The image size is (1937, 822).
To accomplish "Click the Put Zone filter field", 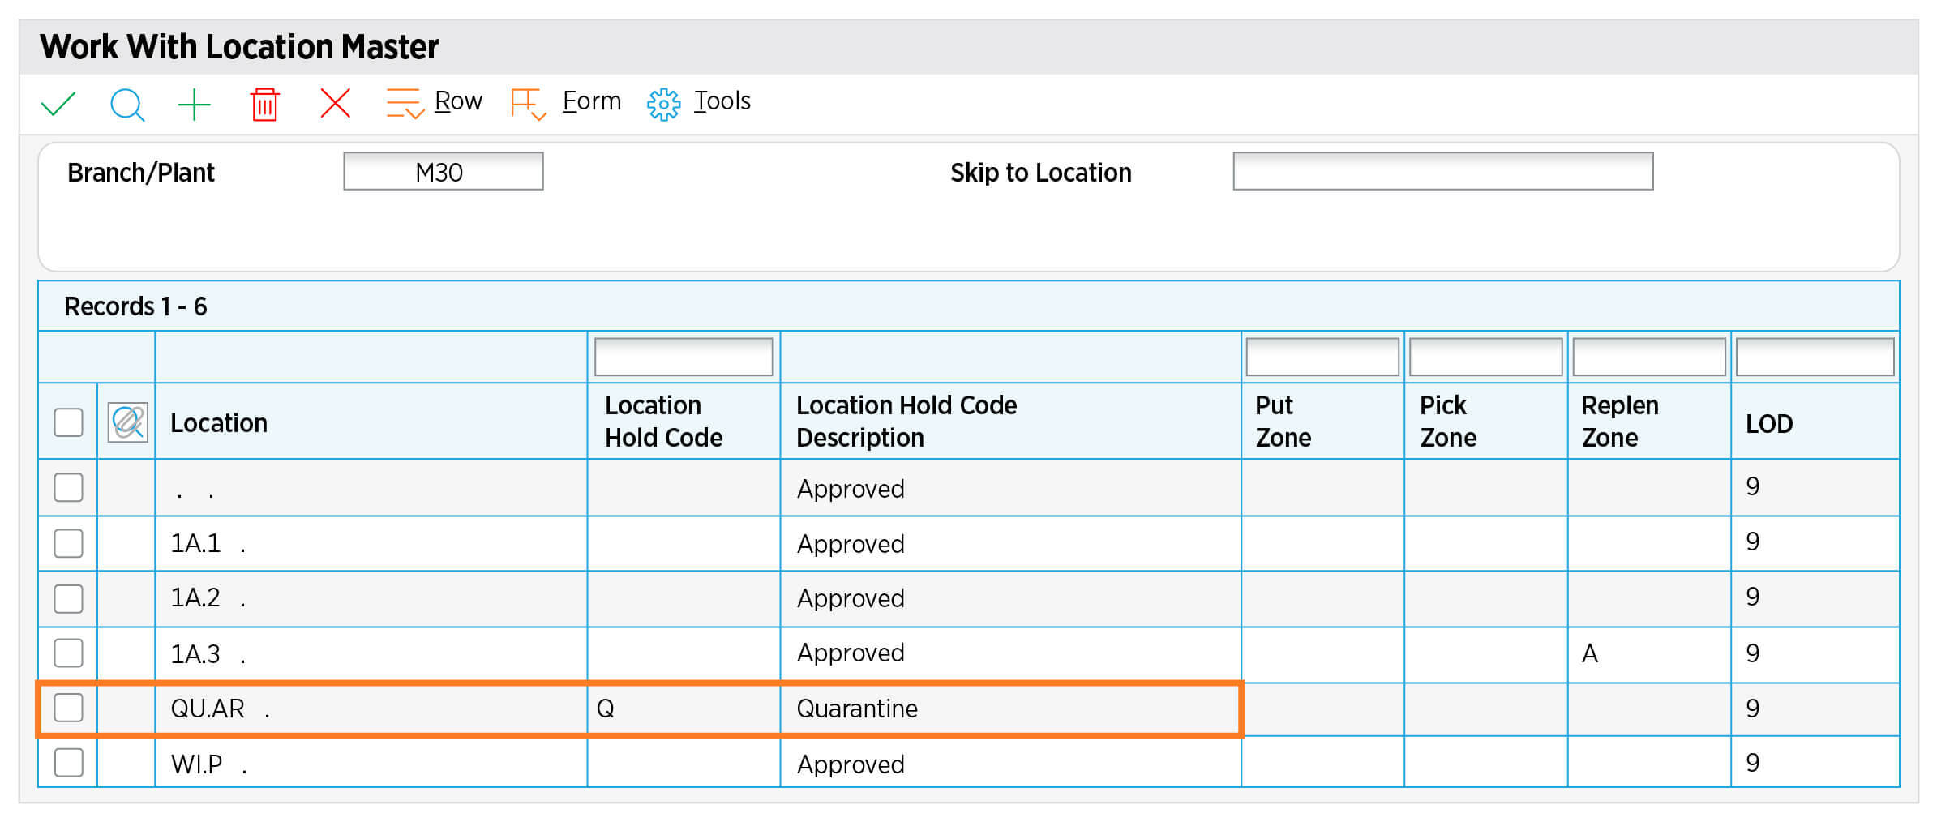I will (1322, 357).
